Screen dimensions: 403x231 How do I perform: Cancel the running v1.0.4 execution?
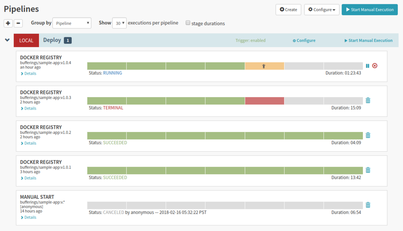(x=375, y=66)
